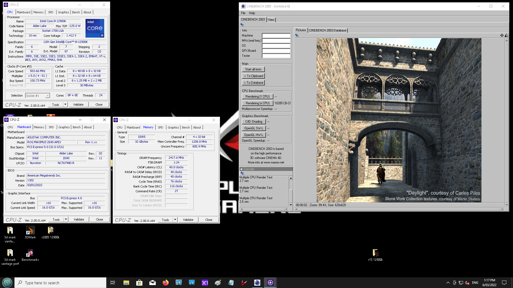Click the clock showing 1:17 PM

point(489,280)
